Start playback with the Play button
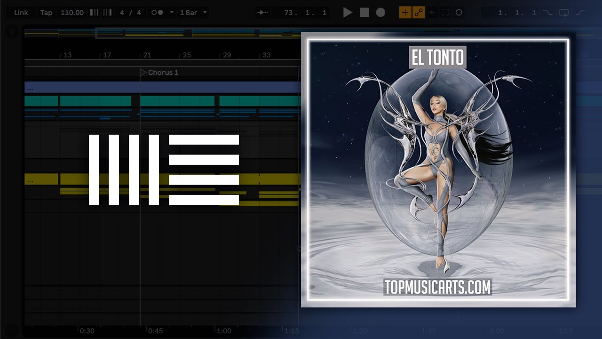 tap(348, 13)
